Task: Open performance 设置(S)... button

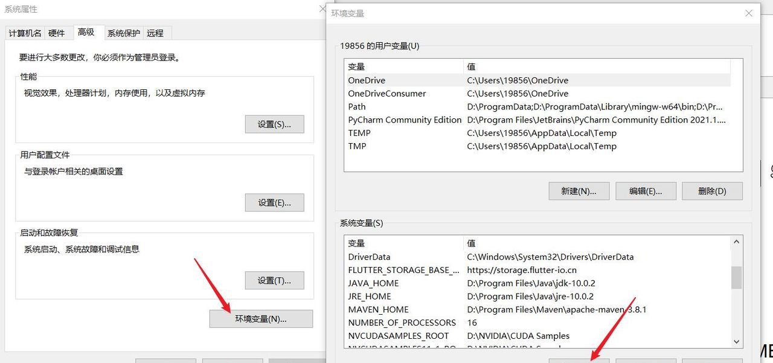Action: [x=274, y=124]
